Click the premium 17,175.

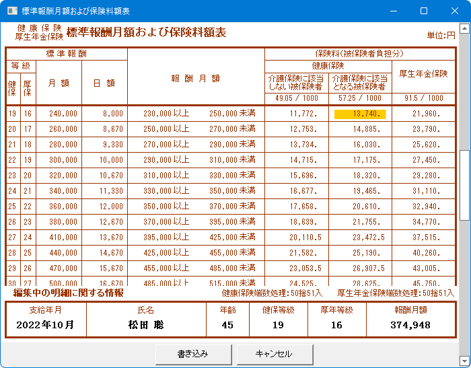pos(367,160)
